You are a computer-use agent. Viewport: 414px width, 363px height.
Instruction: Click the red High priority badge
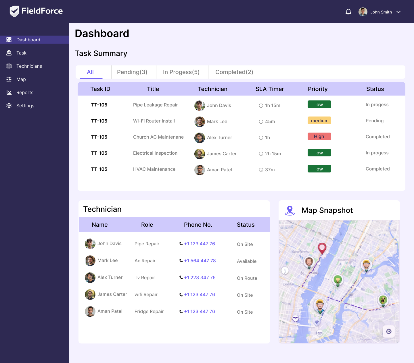(319, 137)
